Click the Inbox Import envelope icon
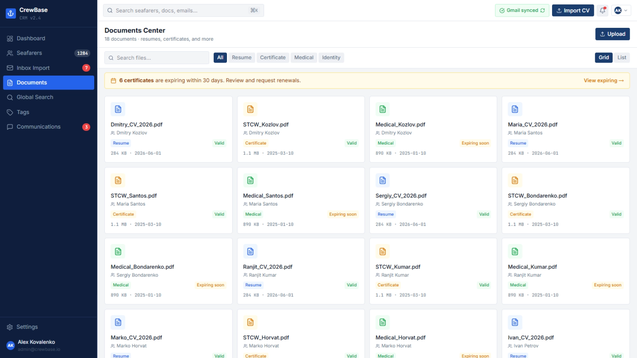637x358 pixels. pos(10,68)
